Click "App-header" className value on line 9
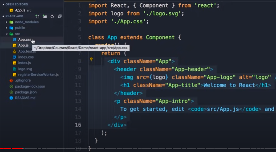The height and width of the screenshot is (152, 276). tap(191, 69)
